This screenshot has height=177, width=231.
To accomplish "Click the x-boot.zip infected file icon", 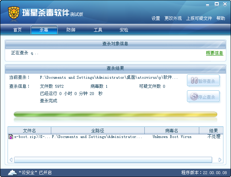I will coord(11,137).
